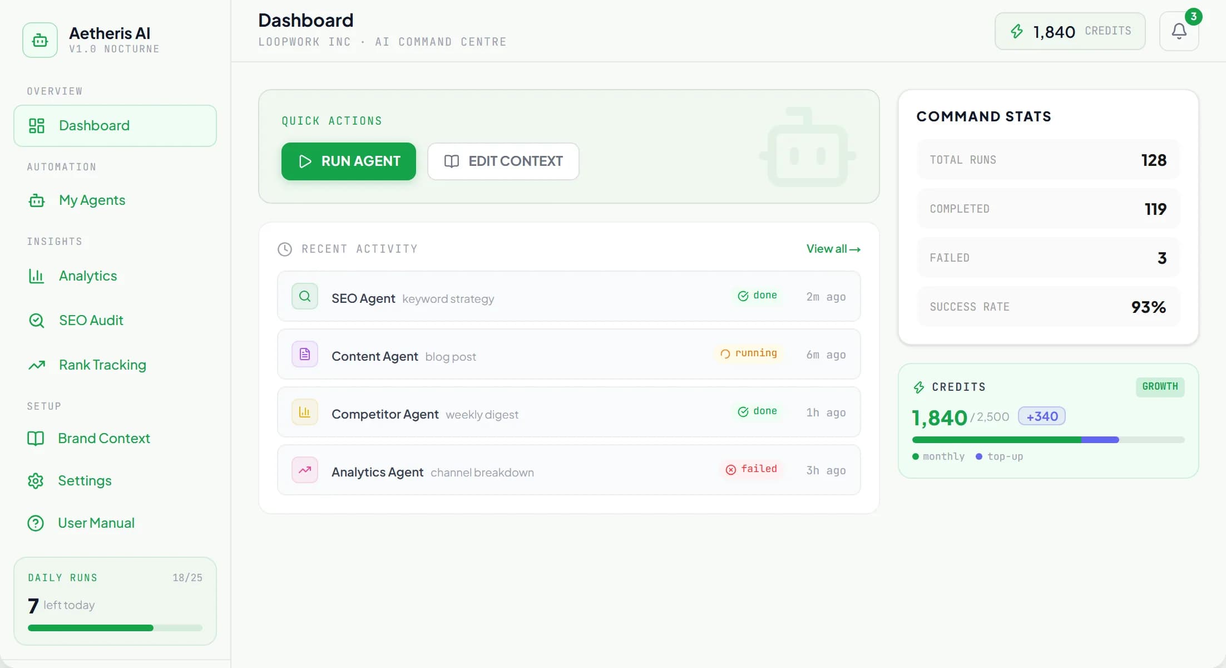Open Analytics in the sidebar
Image resolution: width=1226 pixels, height=668 pixels.
88,276
